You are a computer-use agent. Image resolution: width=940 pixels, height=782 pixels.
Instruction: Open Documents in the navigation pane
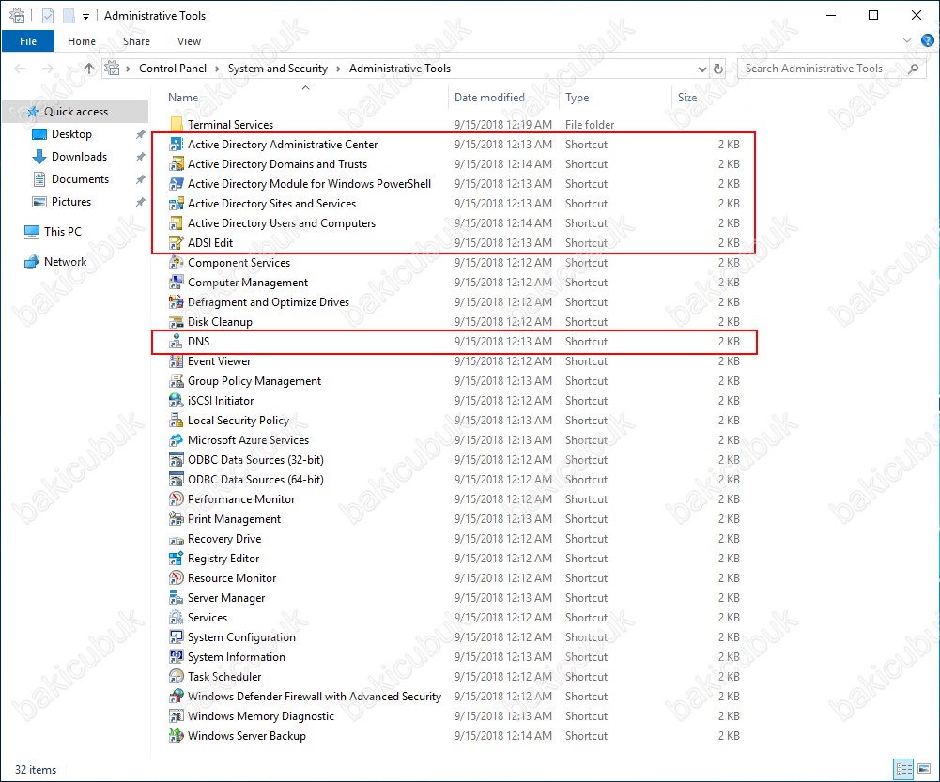pos(81,179)
